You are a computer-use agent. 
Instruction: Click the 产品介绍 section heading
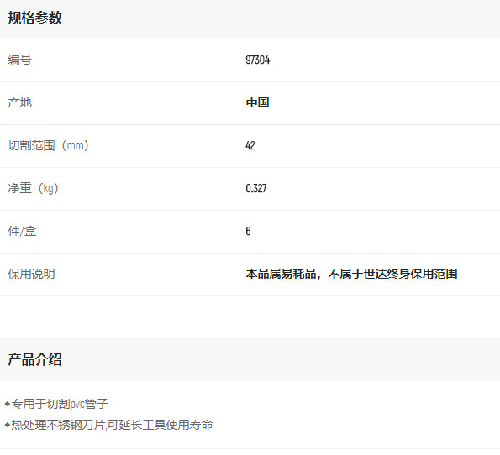coord(34,359)
